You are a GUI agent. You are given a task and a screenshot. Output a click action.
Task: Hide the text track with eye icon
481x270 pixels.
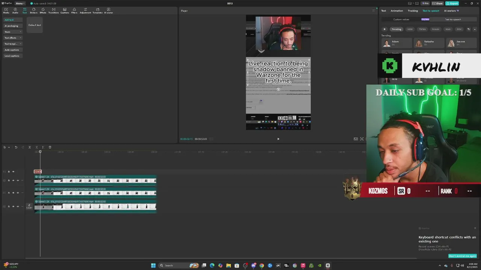tap(13, 172)
